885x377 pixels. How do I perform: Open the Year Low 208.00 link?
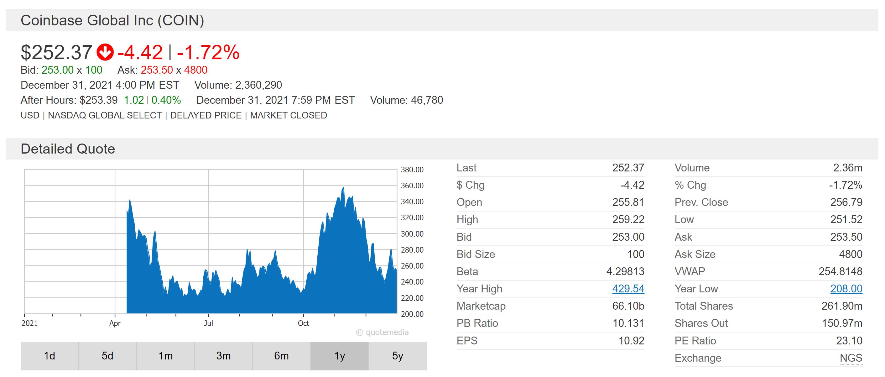coord(846,289)
